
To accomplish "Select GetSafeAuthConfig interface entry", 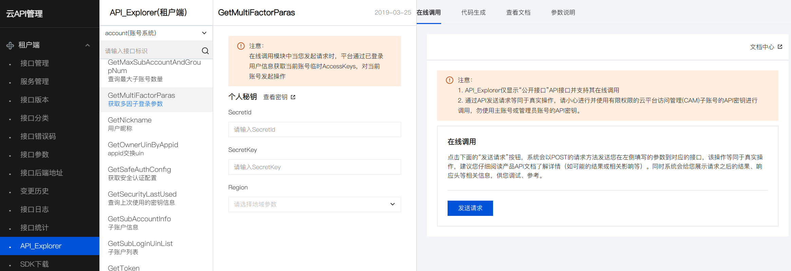I will [x=139, y=173].
